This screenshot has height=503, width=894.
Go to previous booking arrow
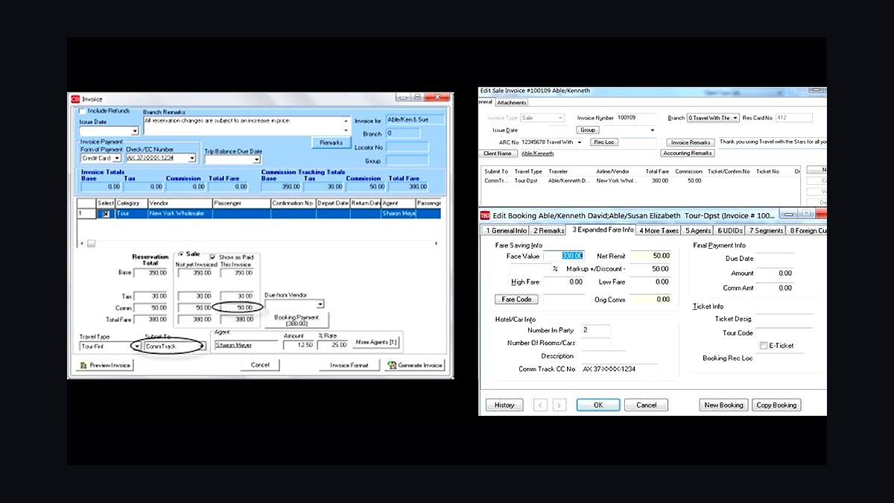(x=541, y=405)
